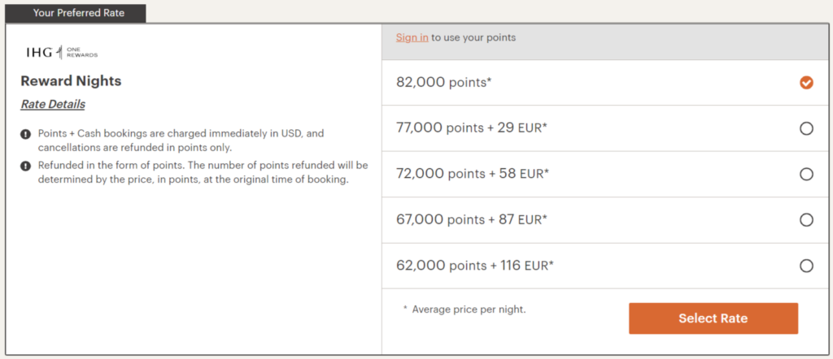This screenshot has height=359, width=833.
Task: Select the 67,000 points + 87 EUR radio
Action: click(x=806, y=219)
